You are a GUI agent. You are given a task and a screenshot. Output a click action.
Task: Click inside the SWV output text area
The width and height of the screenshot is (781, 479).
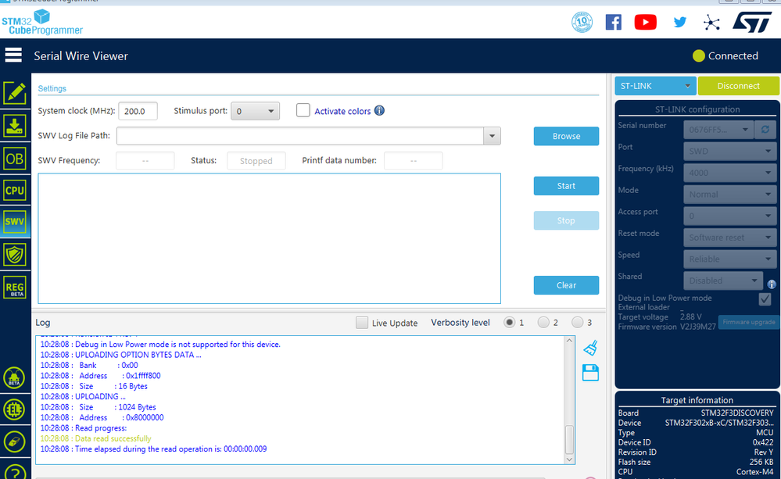click(270, 238)
